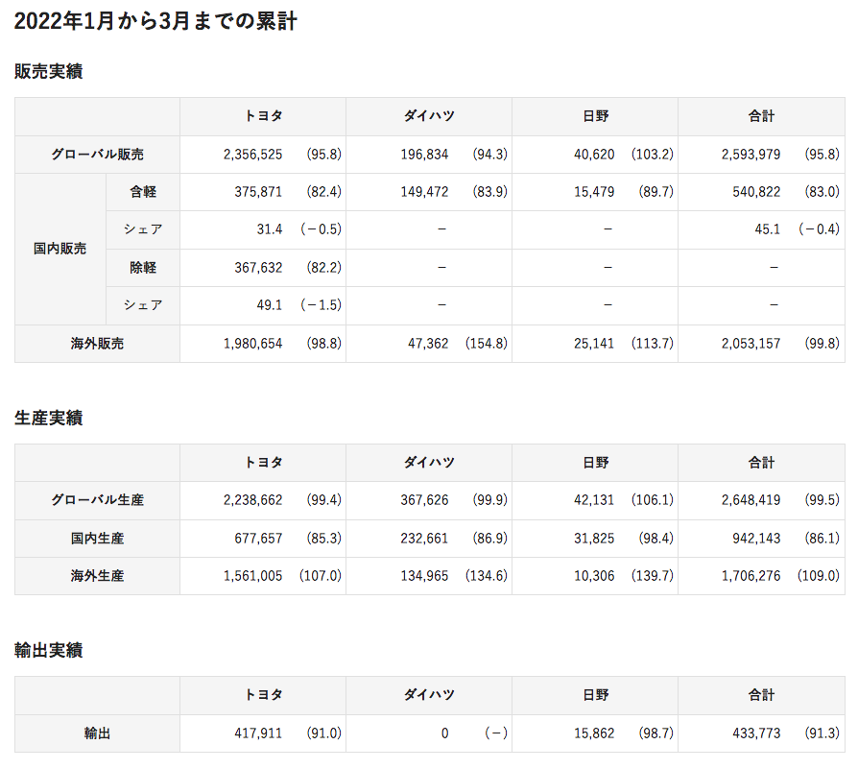This screenshot has height=769, width=858.
Task: Select the グローバル生産 row header
Action: (x=97, y=500)
